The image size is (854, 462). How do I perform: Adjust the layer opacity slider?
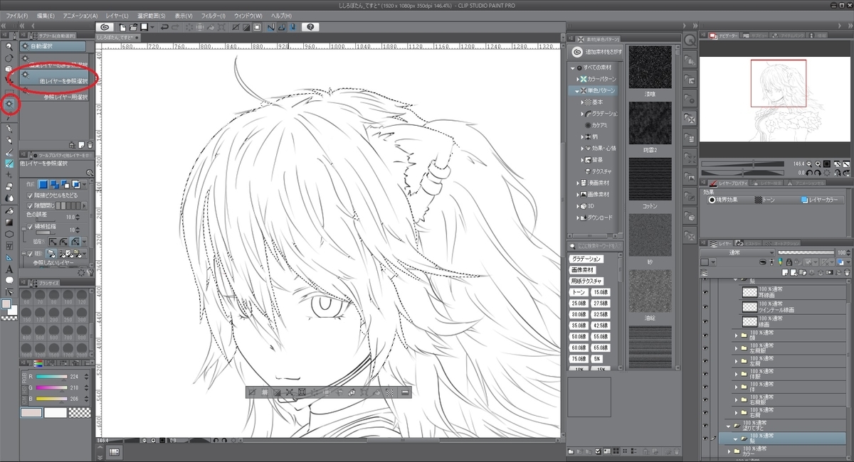(805, 252)
